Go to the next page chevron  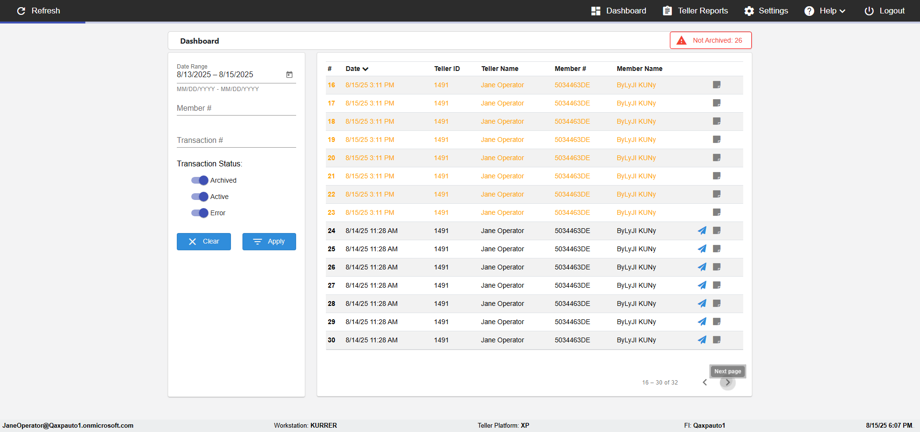[727, 383]
